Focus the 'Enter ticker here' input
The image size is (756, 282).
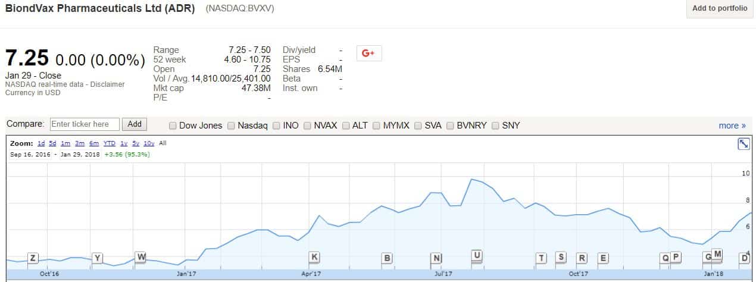(85, 124)
